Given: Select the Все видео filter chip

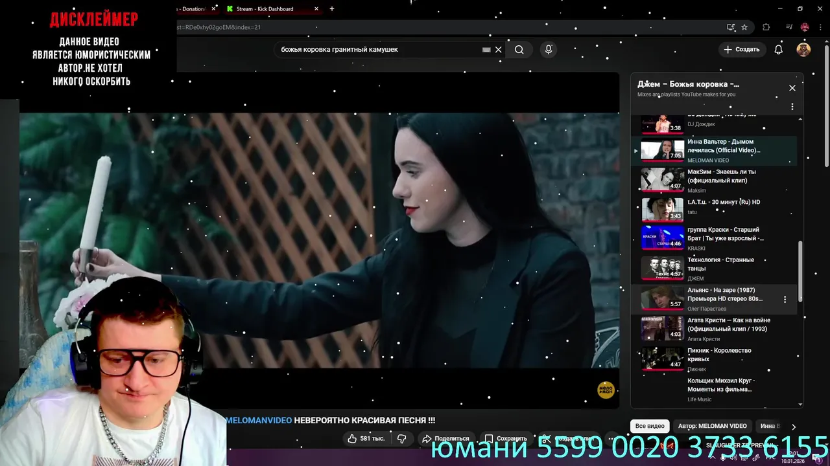Looking at the screenshot, I should [x=650, y=426].
